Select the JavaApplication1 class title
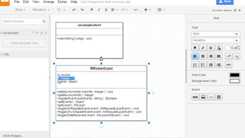 click(89, 25)
